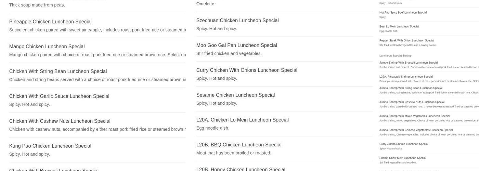Choose Chicken With String Bean Luncheon Special
479x171 pixels.
tap(58, 71)
